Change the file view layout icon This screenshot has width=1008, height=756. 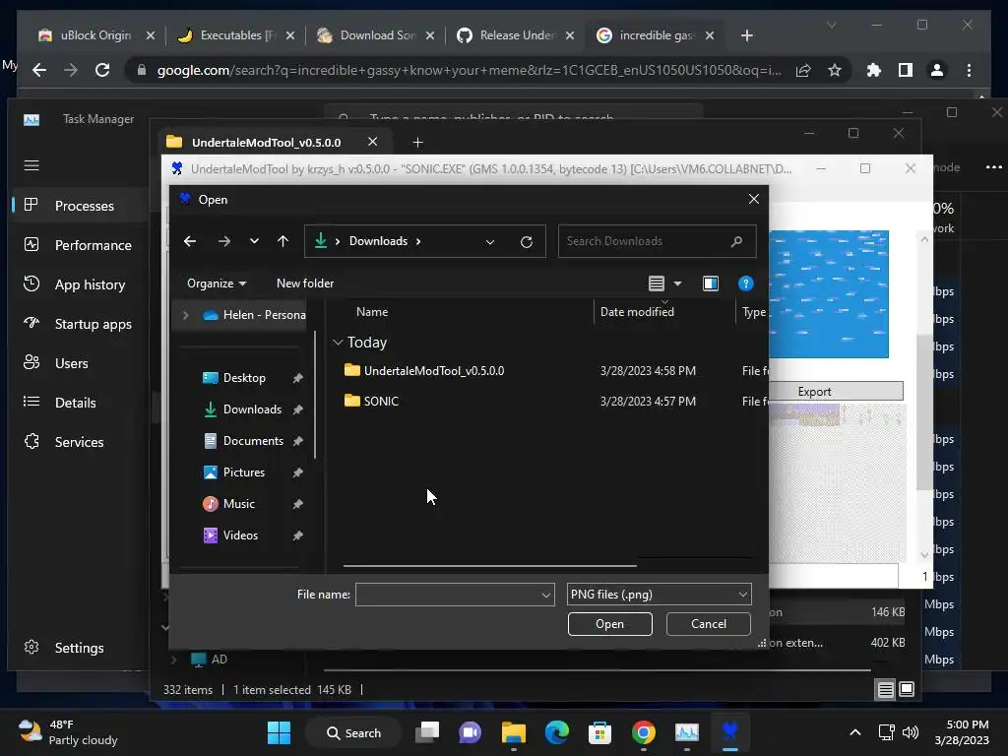point(656,283)
